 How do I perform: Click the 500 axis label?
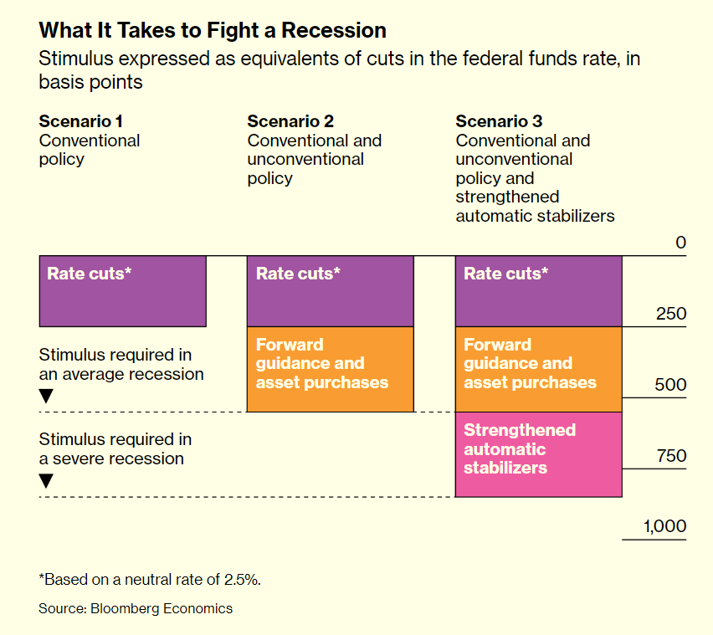click(671, 386)
